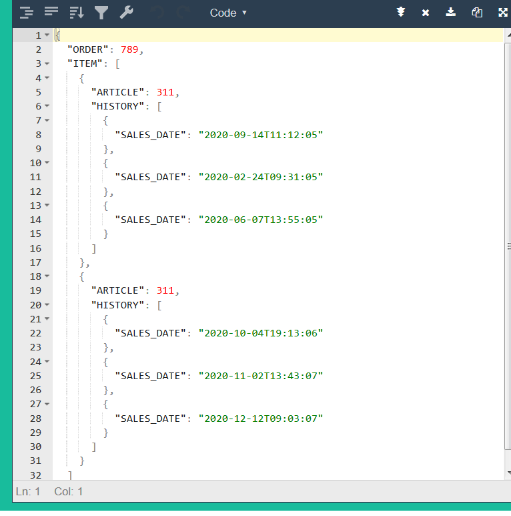The image size is (511, 516).
Task: Fold the object starting at line 27
Action: pyautogui.click(x=47, y=405)
